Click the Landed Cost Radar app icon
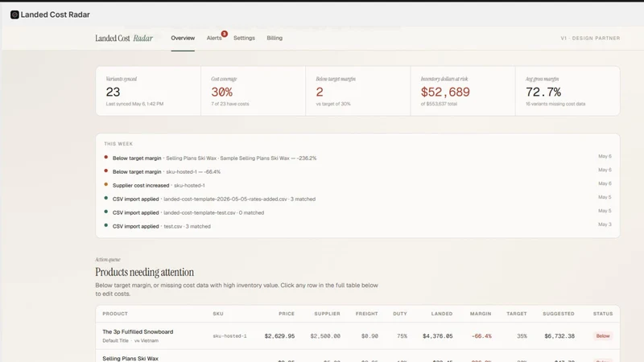This screenshot has width=644, height=362. tap(14, 14)
